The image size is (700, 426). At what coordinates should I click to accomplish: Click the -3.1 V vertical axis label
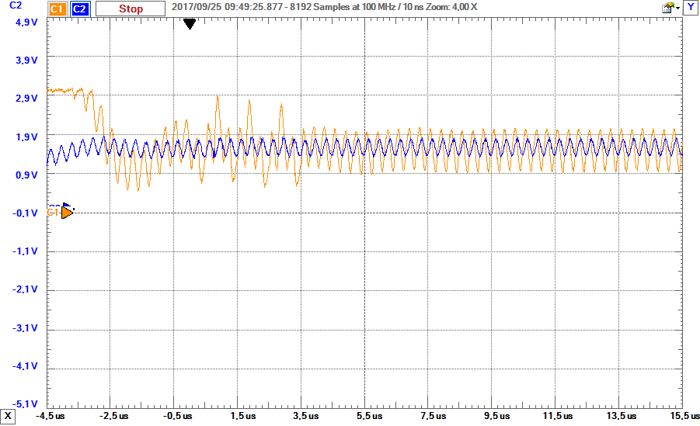25,328
